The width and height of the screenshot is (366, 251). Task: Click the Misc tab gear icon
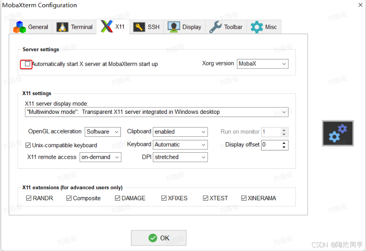(x=257, y=27)
